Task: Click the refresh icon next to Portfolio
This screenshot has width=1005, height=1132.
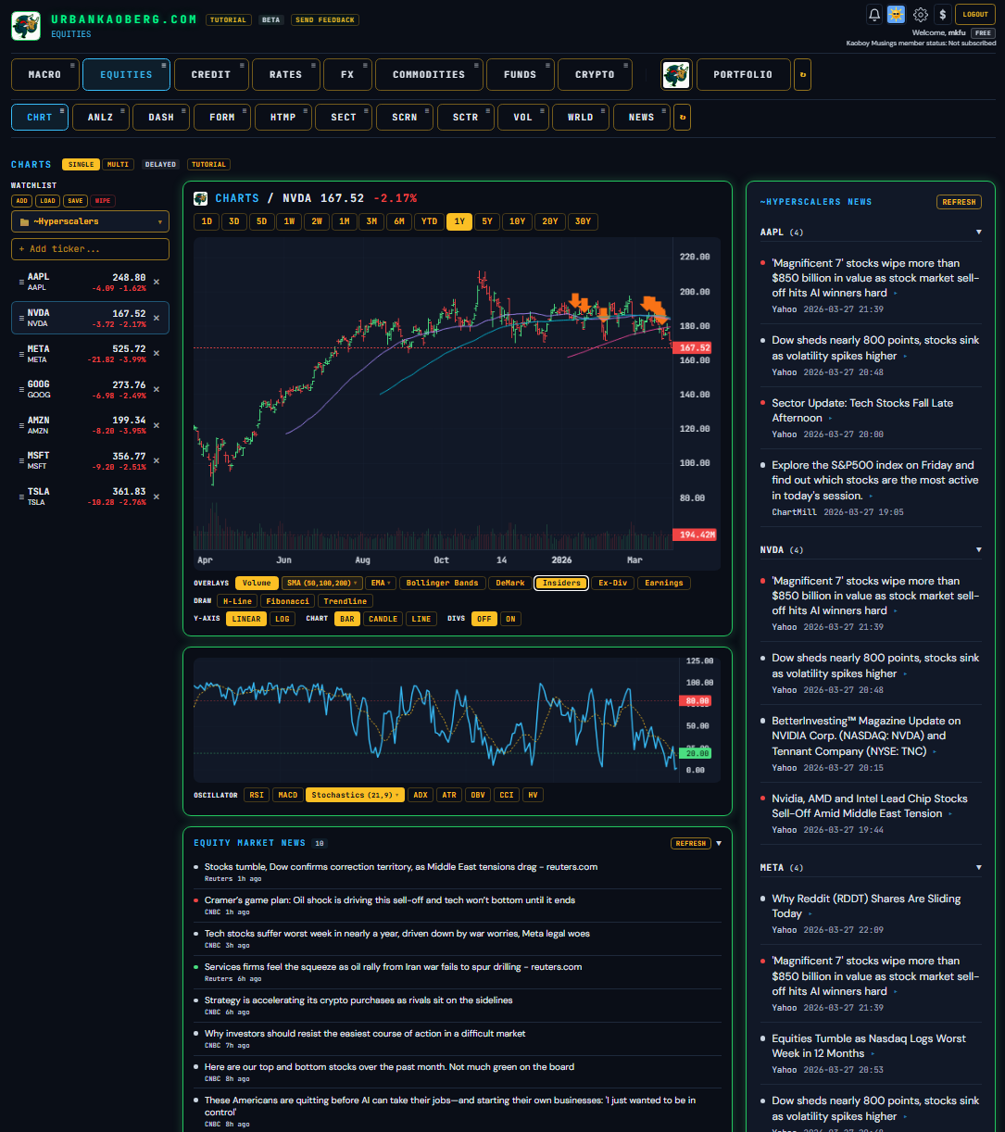Action: tap(802, 74)
